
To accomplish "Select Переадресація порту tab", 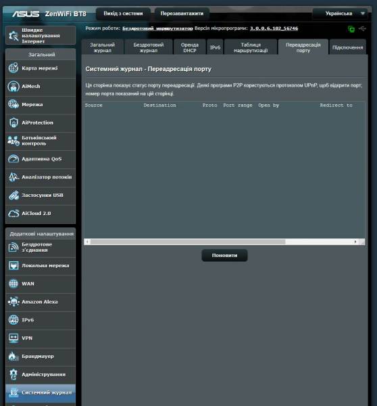I will click(x=303, y=47).
